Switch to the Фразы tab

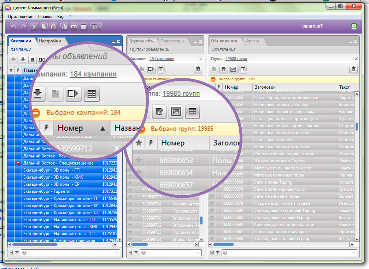(x=252, y=41)
